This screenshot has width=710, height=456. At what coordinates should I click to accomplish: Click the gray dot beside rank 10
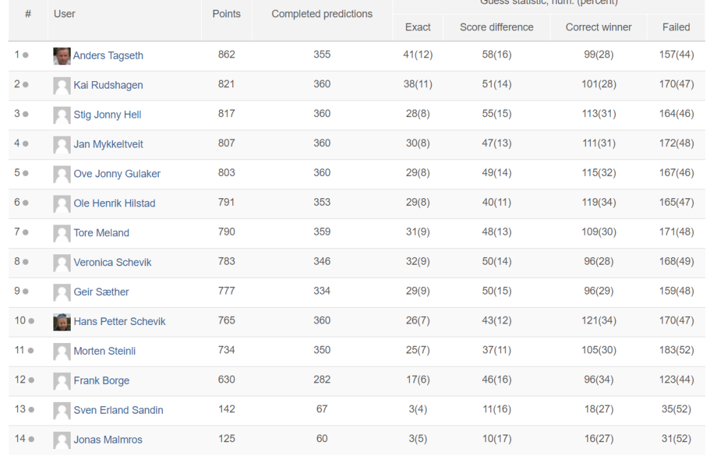click(31, 322)
